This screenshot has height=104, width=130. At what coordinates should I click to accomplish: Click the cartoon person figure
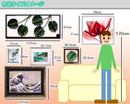click(x=106, y=67)
